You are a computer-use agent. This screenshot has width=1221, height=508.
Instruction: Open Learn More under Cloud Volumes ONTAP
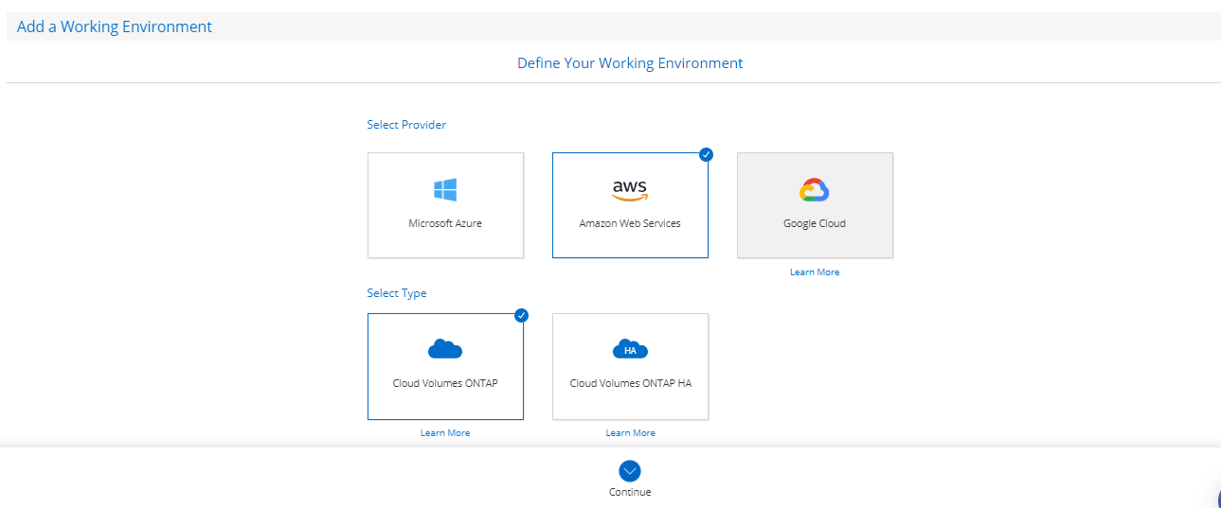pyautogui.click(x=445, y=433)
